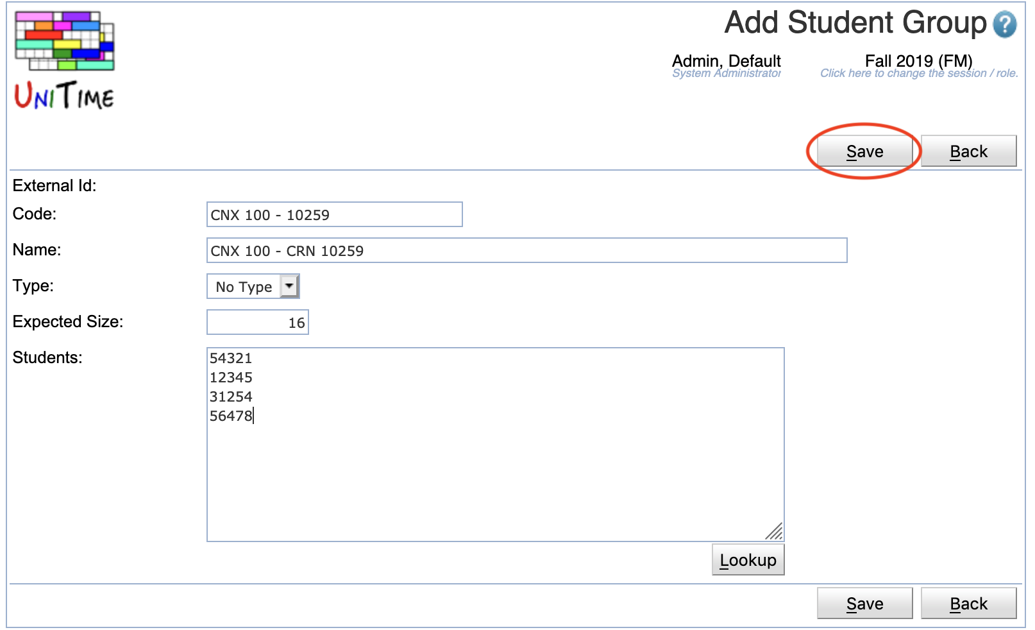Click the top Back button
1035x630 pixels.
pyautogui.click(x=968, y=151)
